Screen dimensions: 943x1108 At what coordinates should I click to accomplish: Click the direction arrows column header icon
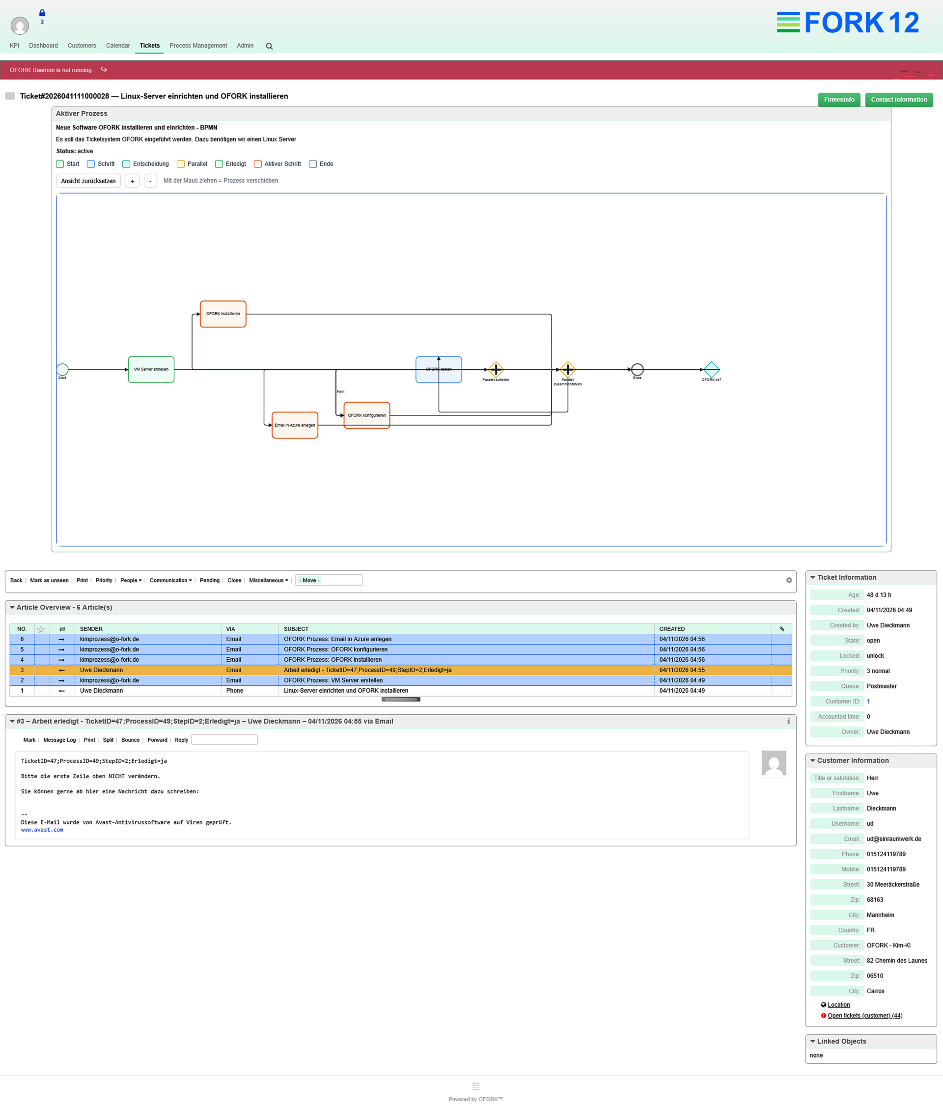tap(62, 629)
